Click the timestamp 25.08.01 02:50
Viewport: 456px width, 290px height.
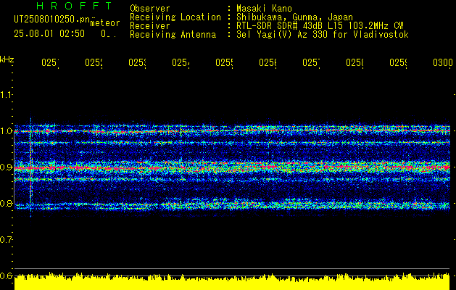[49, 34]
